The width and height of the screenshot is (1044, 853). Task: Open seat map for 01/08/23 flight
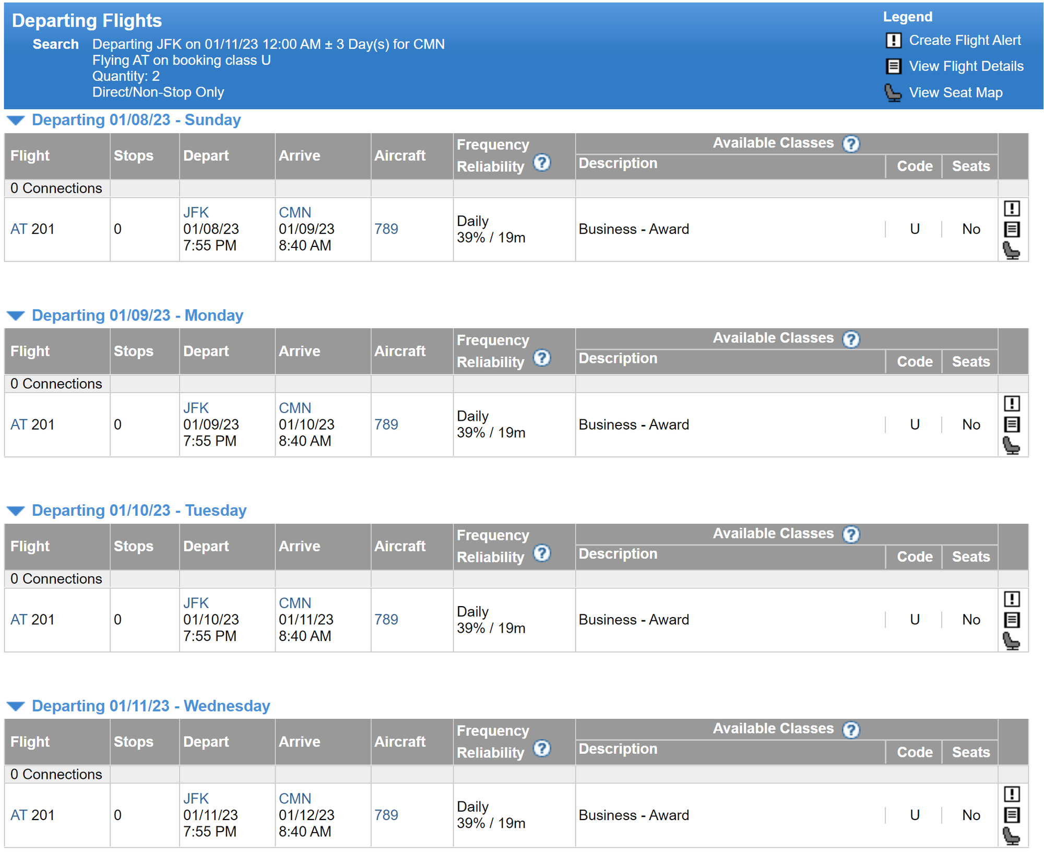1012,251
